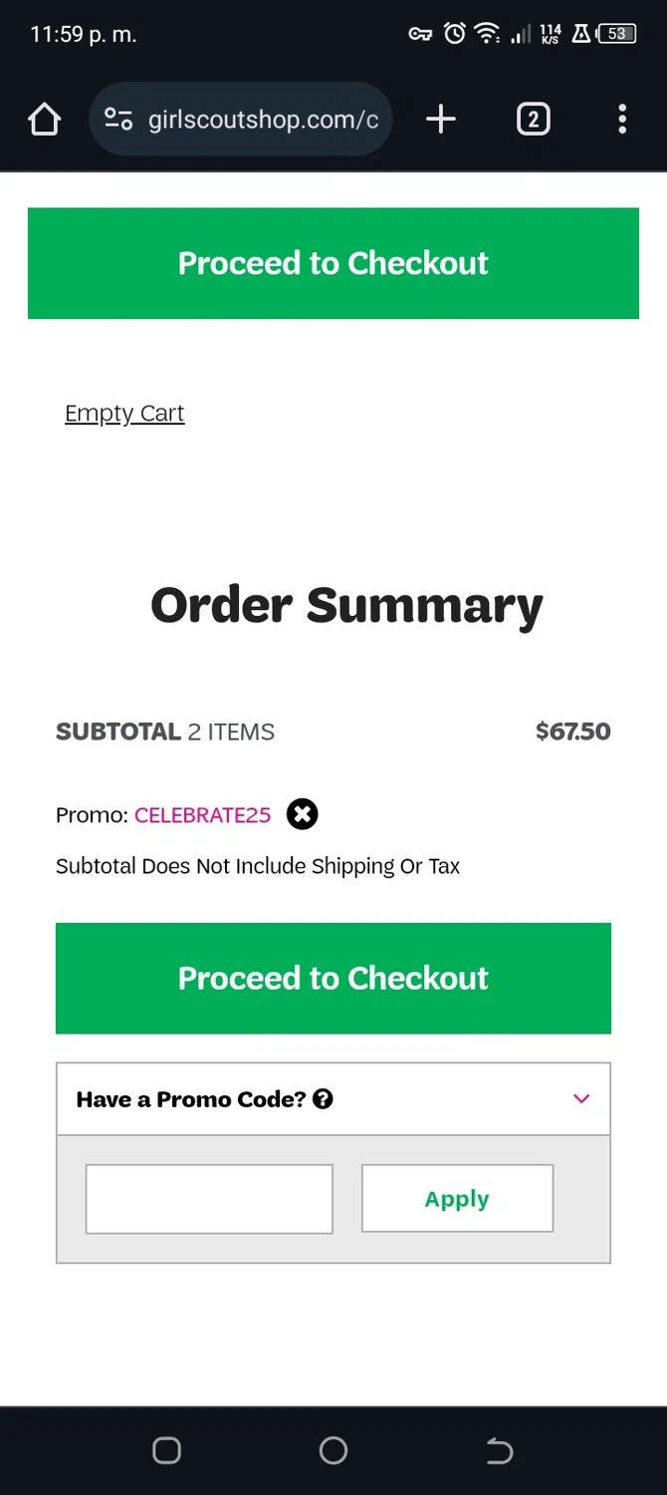
Task: Click the CELEBRATE25 promo code text
Action: (202, 815)
